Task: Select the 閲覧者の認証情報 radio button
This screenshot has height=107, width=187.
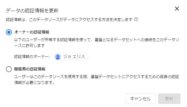Action: tap(9, 69)
